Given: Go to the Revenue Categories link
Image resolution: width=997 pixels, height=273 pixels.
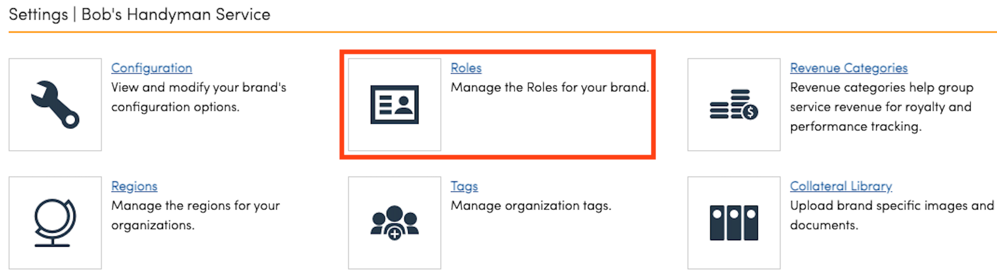Looking at the screenshot, I should point(848,68).
